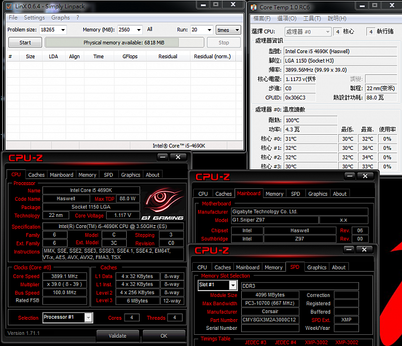
Task: Click the Stop button in LinX
Action: click(x=224, y=42)
